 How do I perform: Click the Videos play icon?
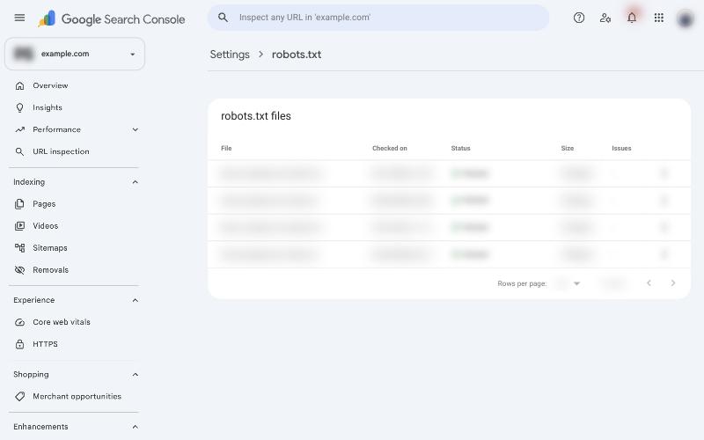(x=19, y=226)
